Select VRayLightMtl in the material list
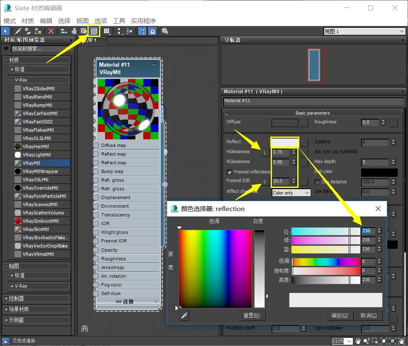This screenshot has height=346, width=408. pyautogui.click(x=42, y=155)
